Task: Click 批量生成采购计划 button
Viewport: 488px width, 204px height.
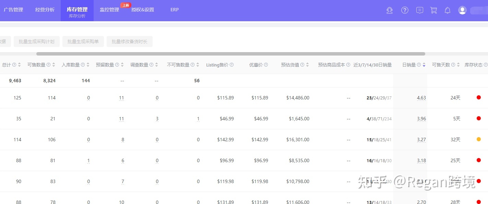Action: pyautogui.click(x=37, y=41)
